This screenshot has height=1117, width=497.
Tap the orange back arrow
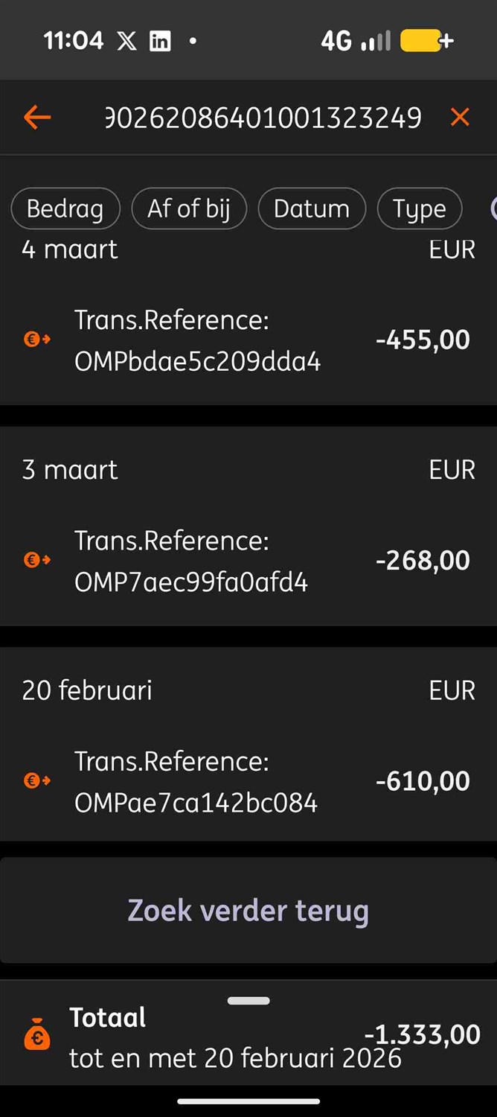coord(36,117)
